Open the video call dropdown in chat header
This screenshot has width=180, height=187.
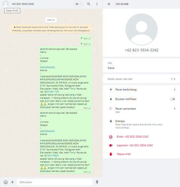(79, 4)
